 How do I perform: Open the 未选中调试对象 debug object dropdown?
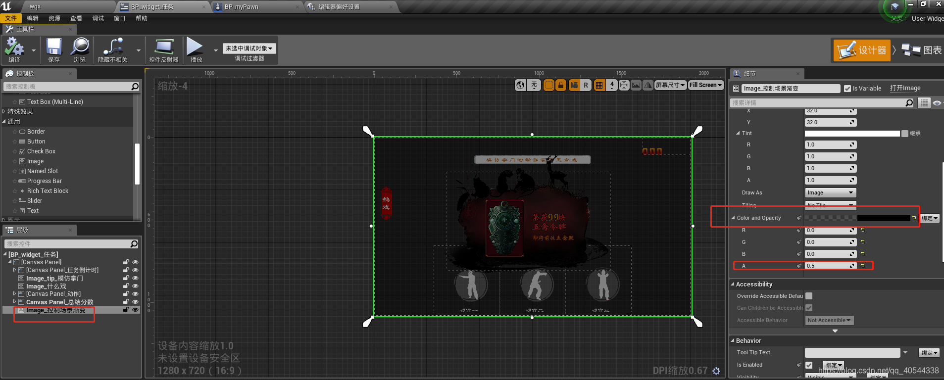coord(249,48)
